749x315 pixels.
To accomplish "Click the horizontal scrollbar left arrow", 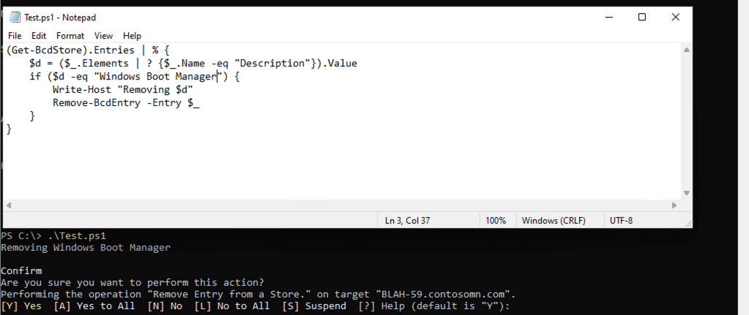I will coord(9,205).
